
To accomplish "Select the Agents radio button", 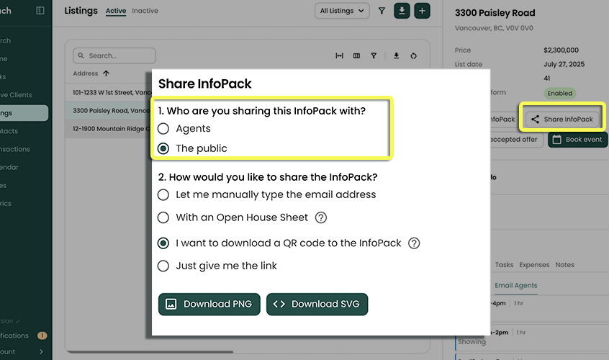I will tap(163, 128).
